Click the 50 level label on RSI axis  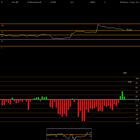[2, 37]
